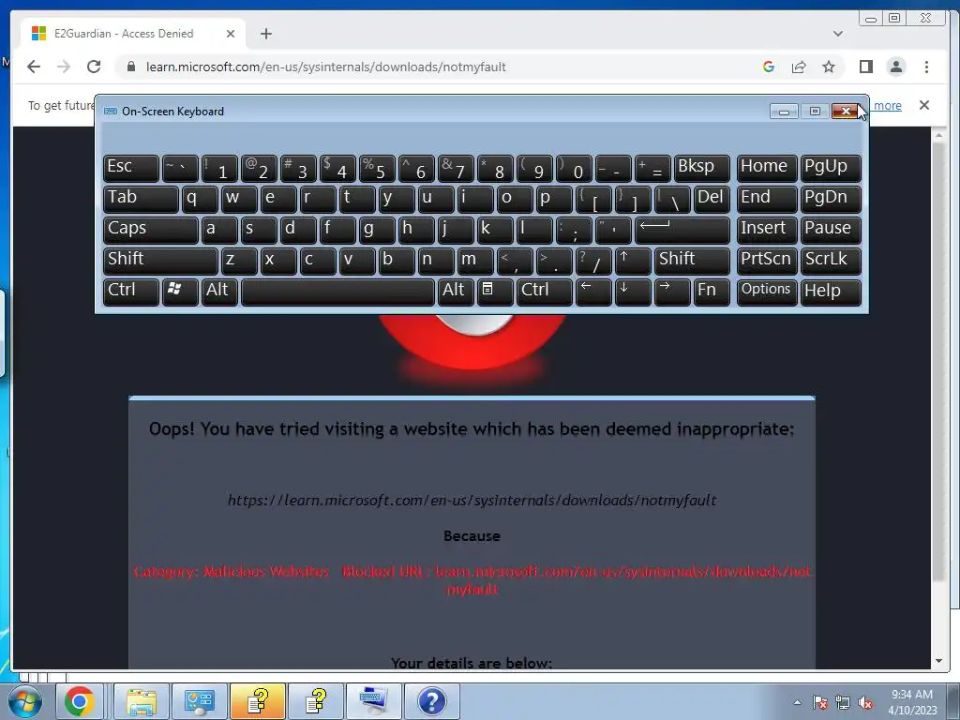Open On-Screen Keyboard Options
This screenshot has height=720, width=960.
point(767,292)
